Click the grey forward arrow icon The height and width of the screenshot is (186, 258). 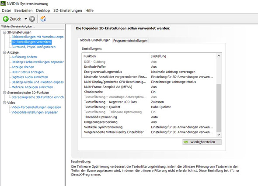click(x=32, y=19)
